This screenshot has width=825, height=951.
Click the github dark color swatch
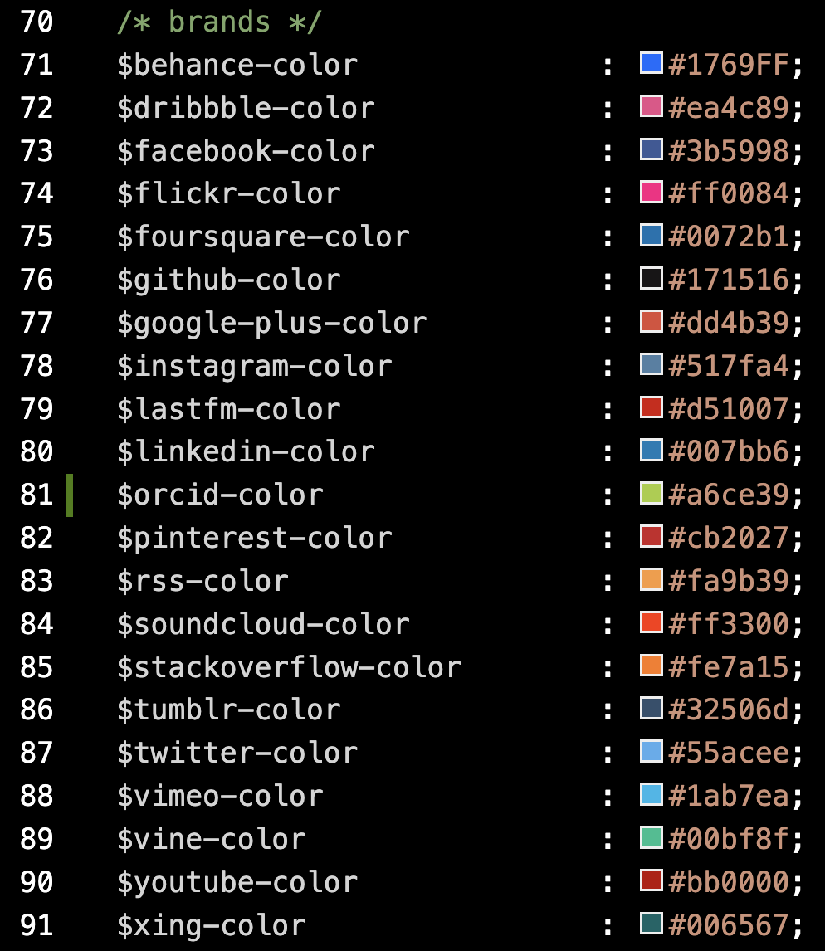[x=652, y=278]
